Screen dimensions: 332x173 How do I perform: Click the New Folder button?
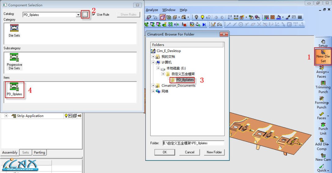(214, 152)
